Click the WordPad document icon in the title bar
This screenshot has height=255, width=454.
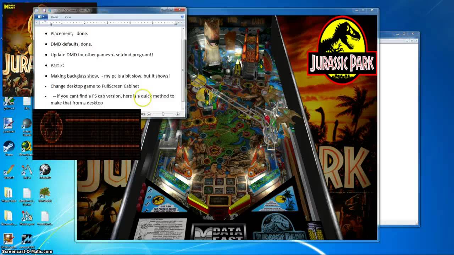click(x=37, y=11)
